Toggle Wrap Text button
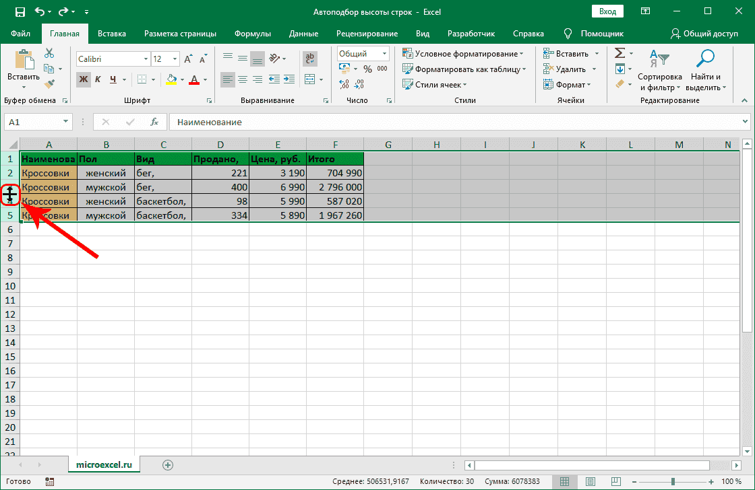 [309, 59]
